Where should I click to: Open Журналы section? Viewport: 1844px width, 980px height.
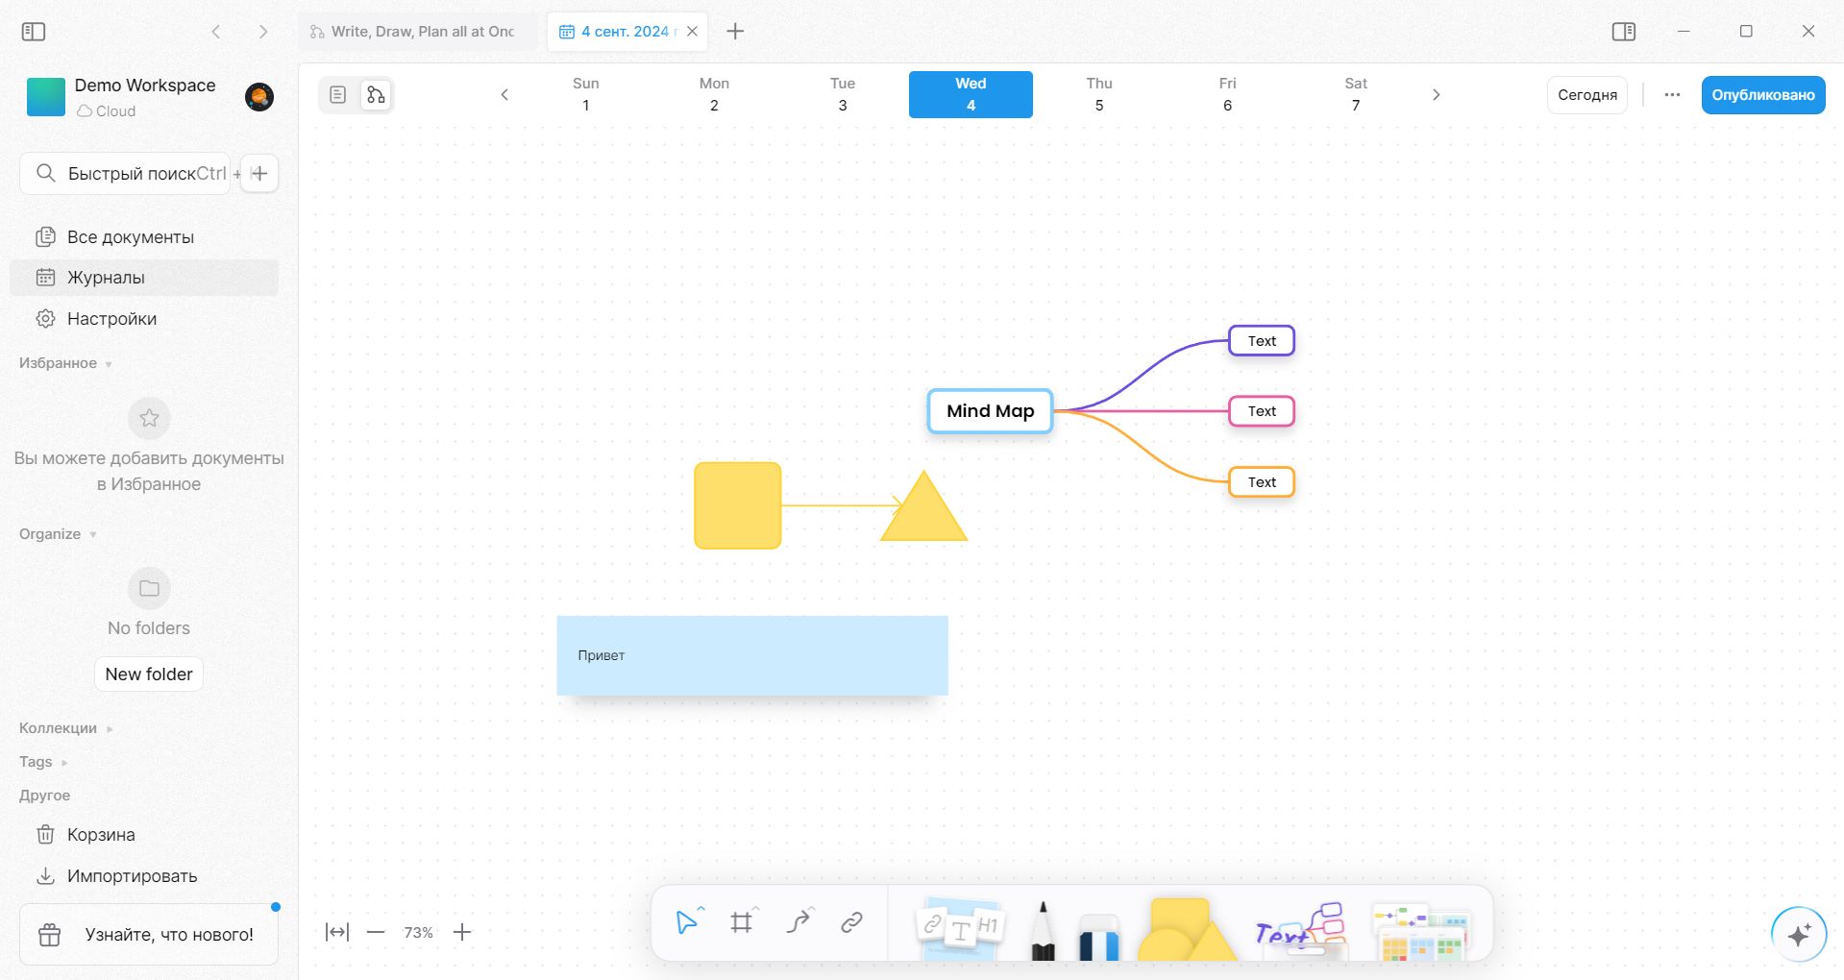[x=144, y=278]
